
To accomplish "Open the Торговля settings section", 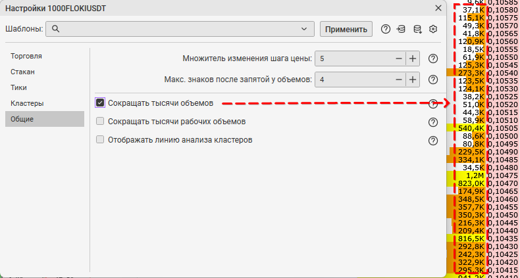I will coord(27,56).
